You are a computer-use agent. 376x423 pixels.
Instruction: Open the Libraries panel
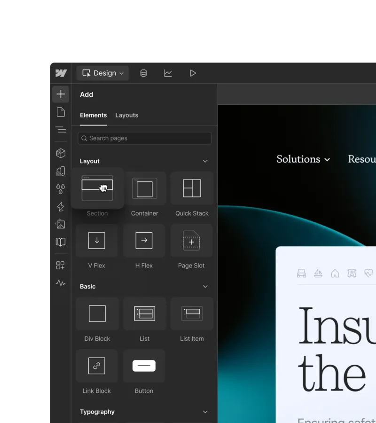pyautogui.click(x=60, y=242)
